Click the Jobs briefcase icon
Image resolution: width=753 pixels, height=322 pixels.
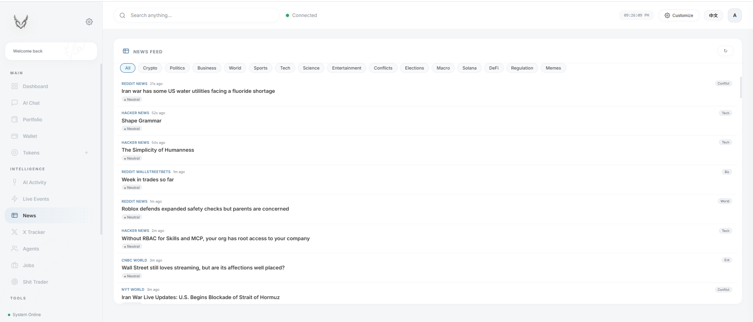(15, 265)
